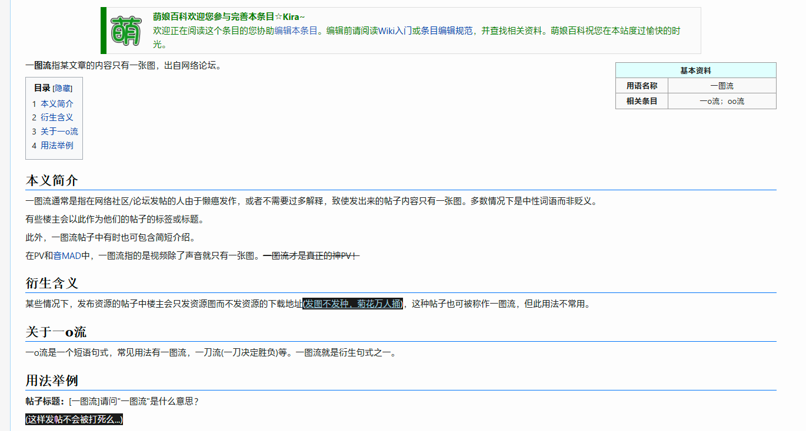Click the 基本资料 infobox header
The width and height of the screenshot is (806, 431).
point(695,70)
